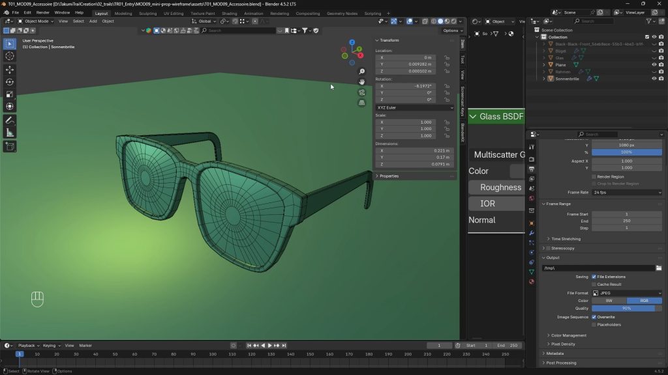This screenshot has width=668, height=375.
Task: Select the Annotate tool
Action: pos(9,120)
